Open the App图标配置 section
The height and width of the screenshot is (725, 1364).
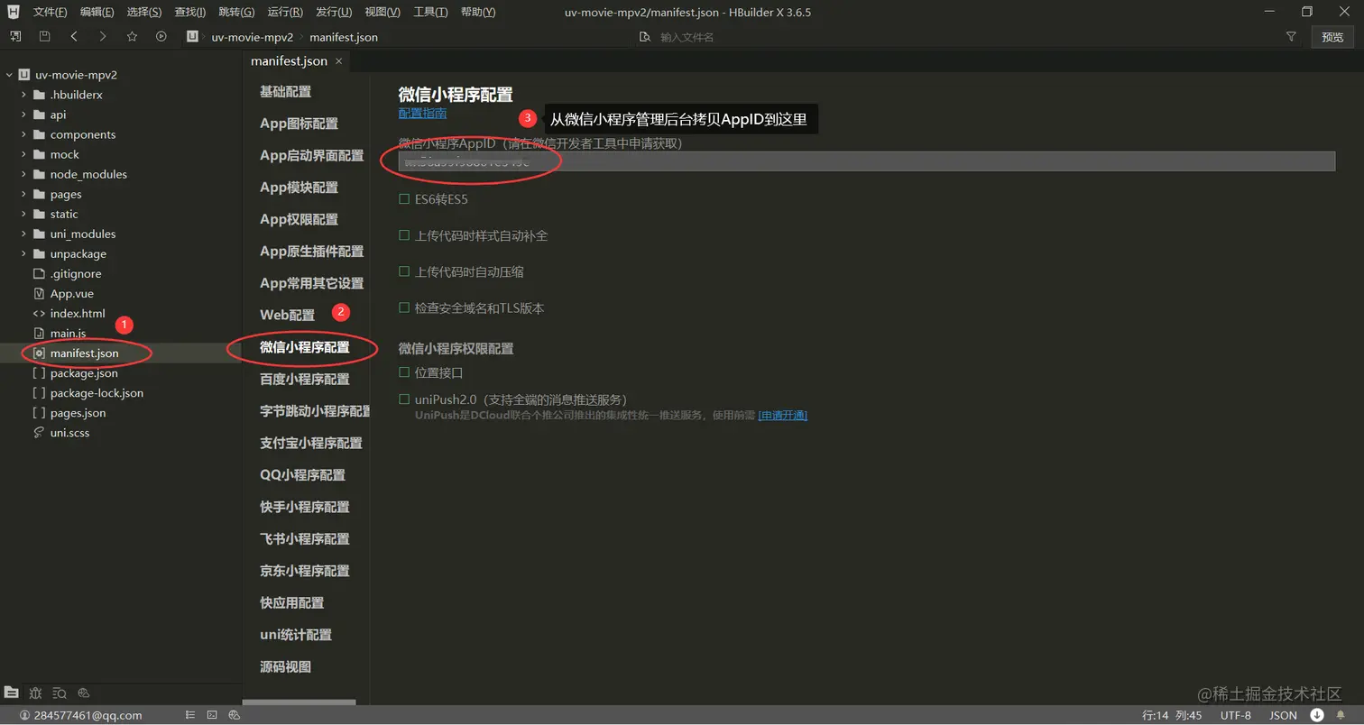point(299,124)
